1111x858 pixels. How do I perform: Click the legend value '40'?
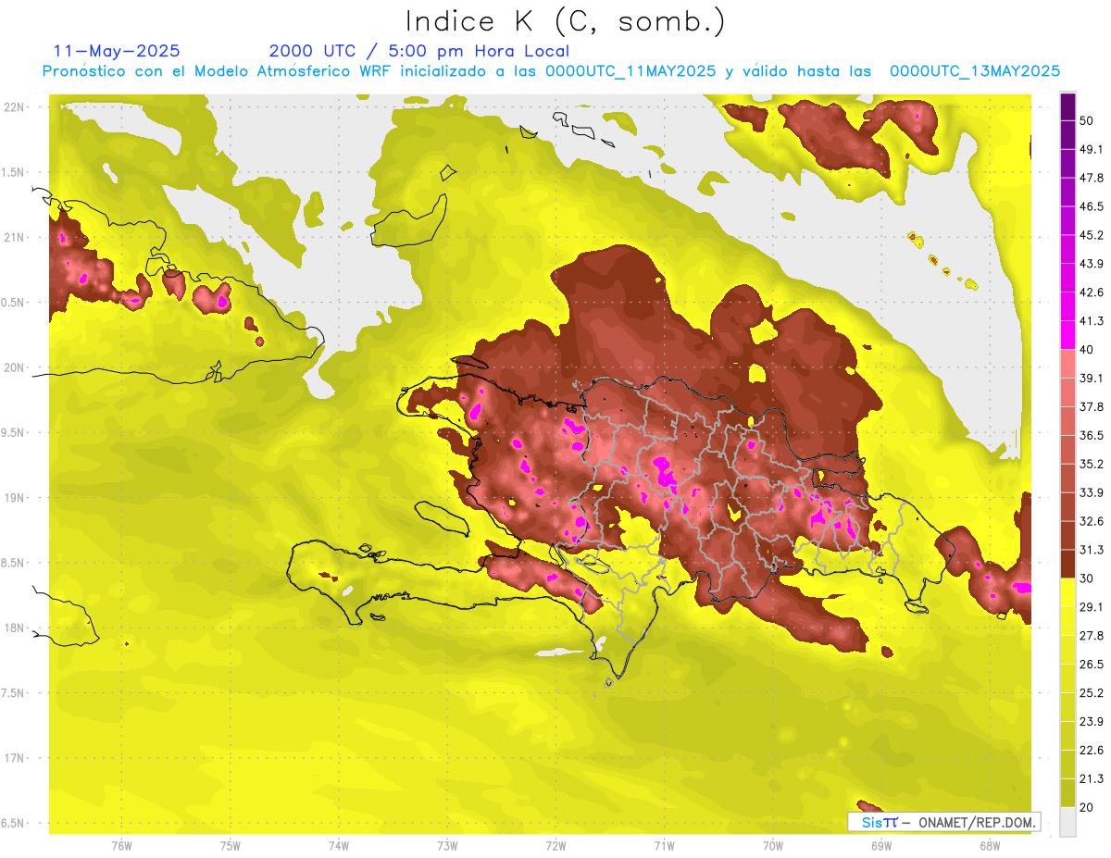click(1088, 349)
